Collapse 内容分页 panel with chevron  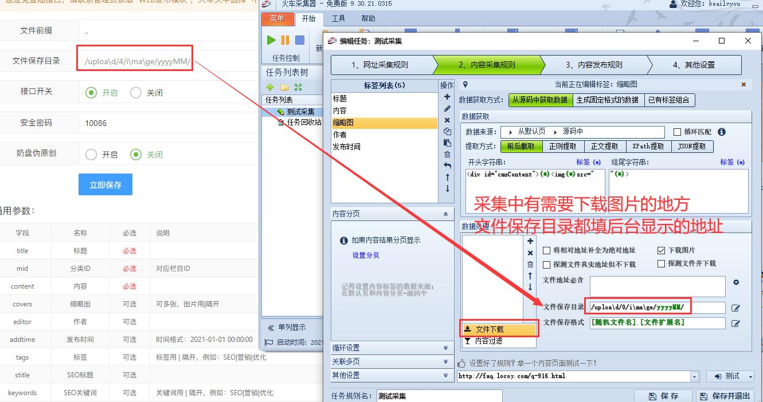(445, 214)
